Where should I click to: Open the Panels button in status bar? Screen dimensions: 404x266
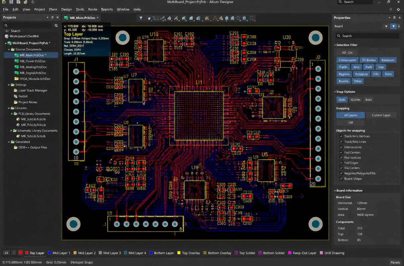(x=395, y=262)
